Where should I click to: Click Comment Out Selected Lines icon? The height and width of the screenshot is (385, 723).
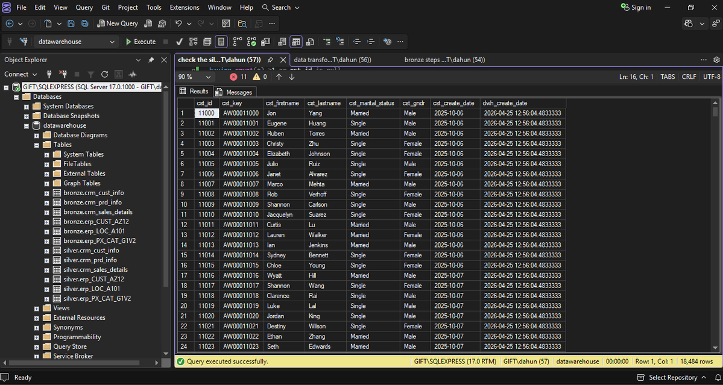click(326, 42)
